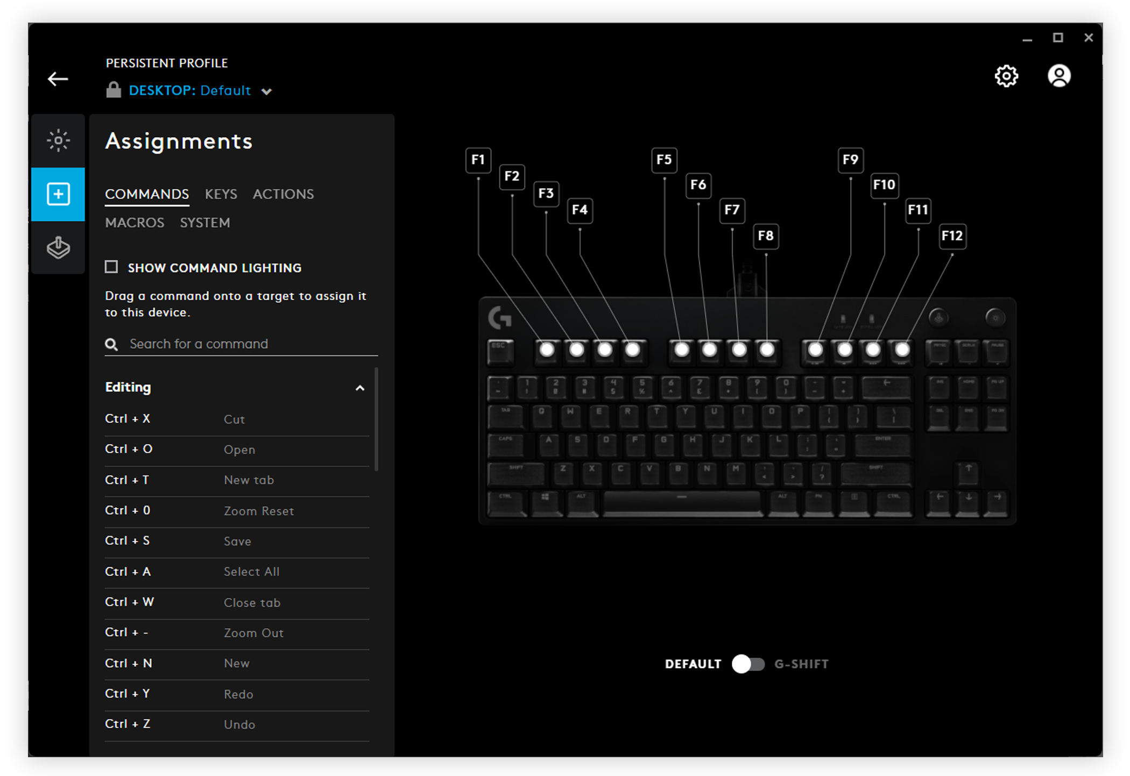Click the F12 key target circle

click(x=902, y=350)
